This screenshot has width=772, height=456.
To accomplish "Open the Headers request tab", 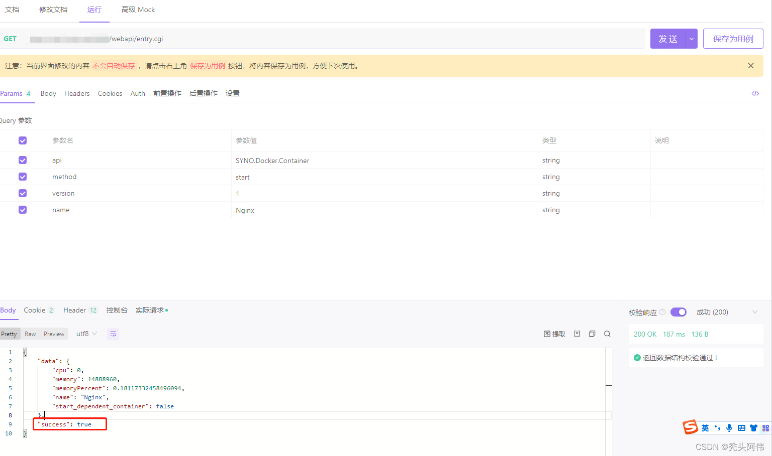I will [77, 93].
